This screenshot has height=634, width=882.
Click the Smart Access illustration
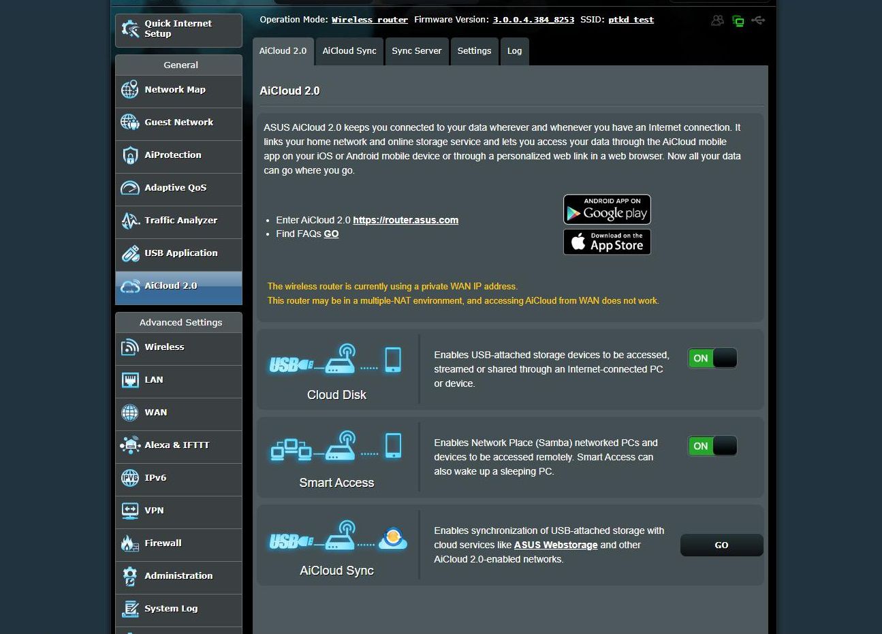pyautogui.click(x=336, y=447)
